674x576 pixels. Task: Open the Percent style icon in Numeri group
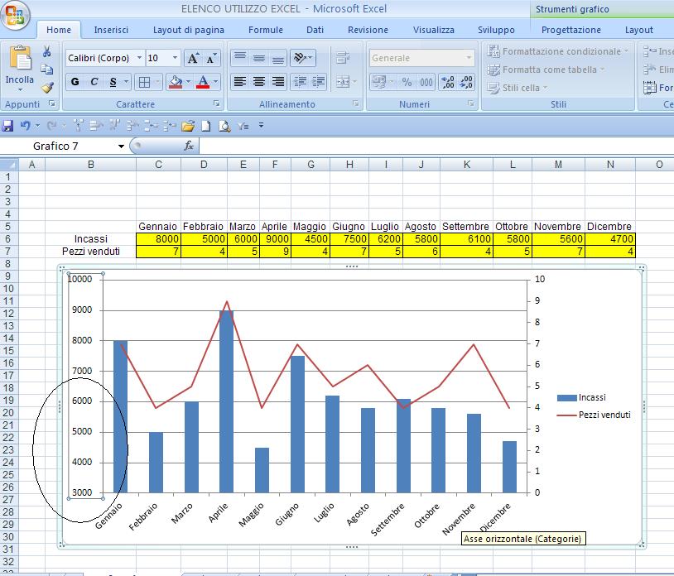coord(406,81)
